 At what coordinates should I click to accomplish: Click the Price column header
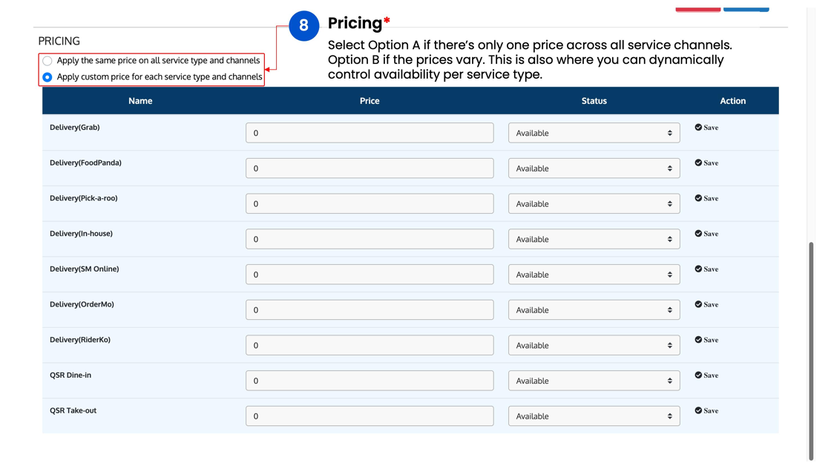[x=369, y=101]
